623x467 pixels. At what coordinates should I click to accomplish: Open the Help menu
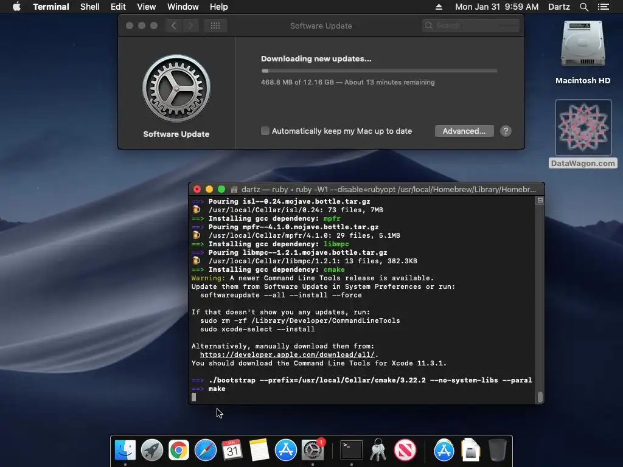218,7
